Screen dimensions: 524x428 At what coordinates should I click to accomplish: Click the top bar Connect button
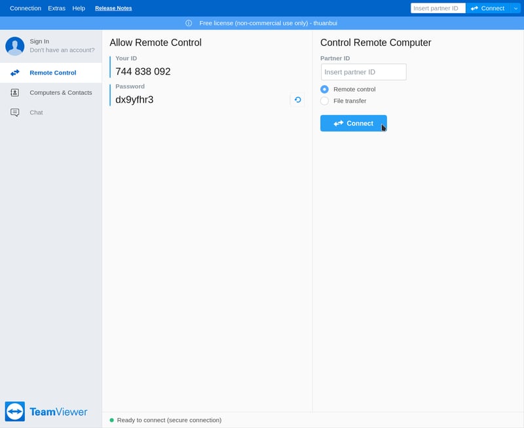[x=488, y=9]
